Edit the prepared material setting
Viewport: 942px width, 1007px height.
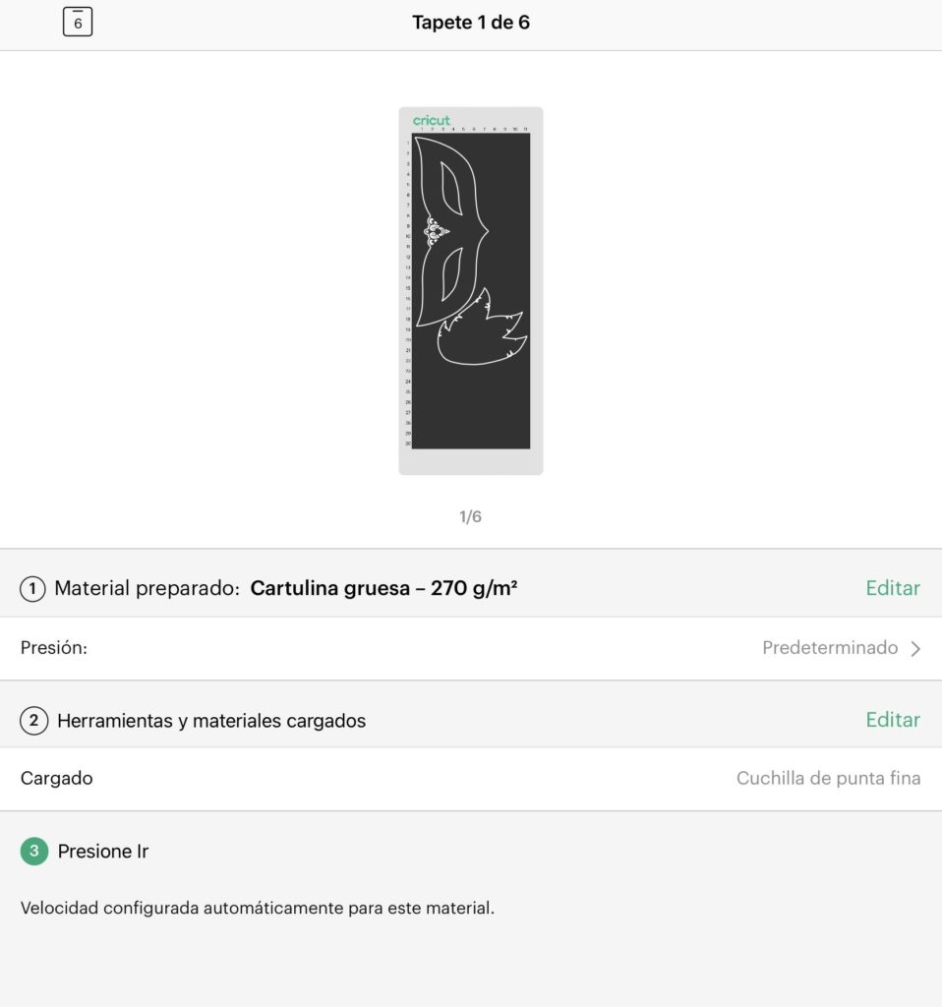[x=893, y=588]
